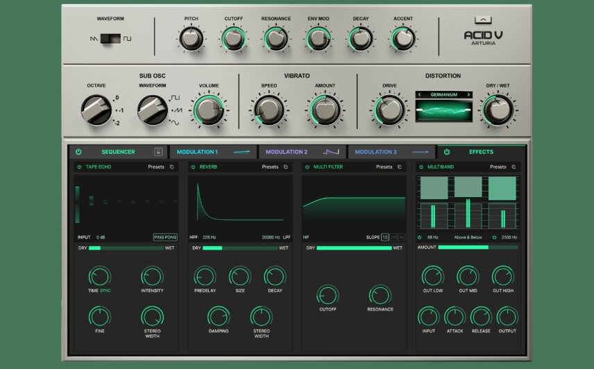The width and height of the screenshot is (594, 369).
Task: Click the Vibrato Speed knob
Action: pyautogui.click(x=269, y=110)
